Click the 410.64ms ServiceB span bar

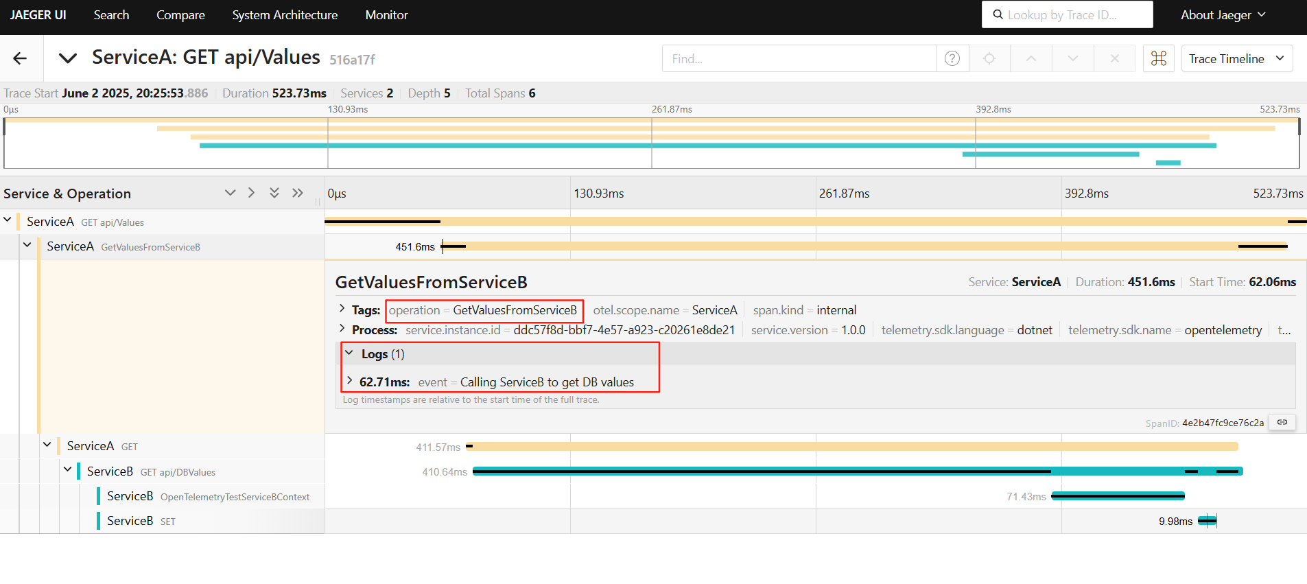coord(858,471)
